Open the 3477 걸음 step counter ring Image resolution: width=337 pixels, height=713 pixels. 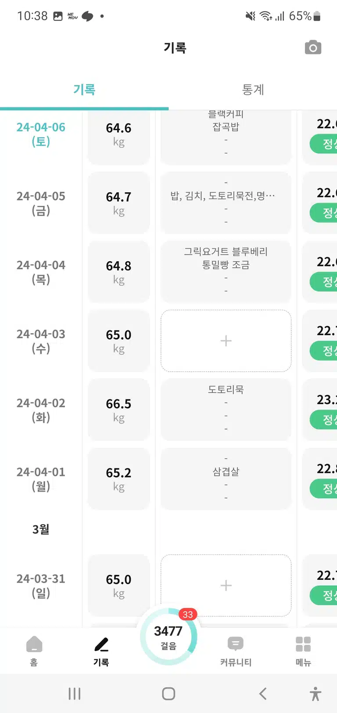pos(168,636)
